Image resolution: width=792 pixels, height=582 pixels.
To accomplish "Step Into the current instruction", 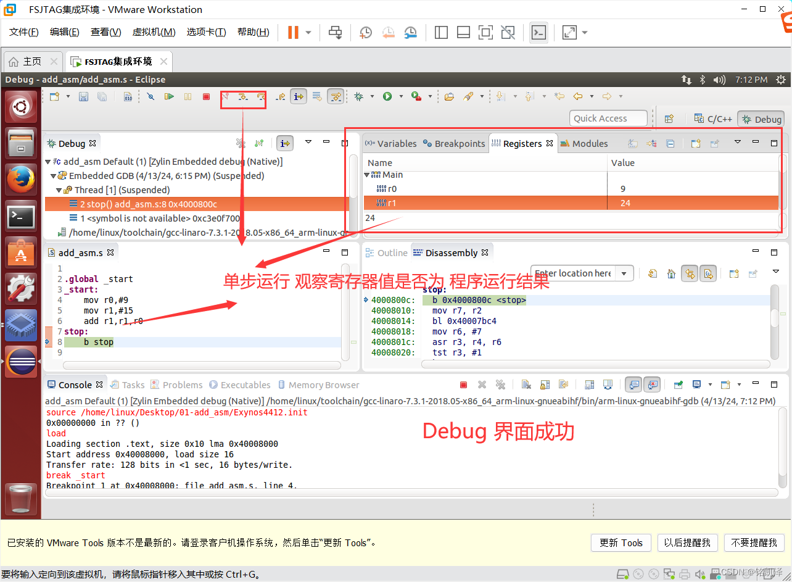I will pyautogui.click(x=243, y=96).
